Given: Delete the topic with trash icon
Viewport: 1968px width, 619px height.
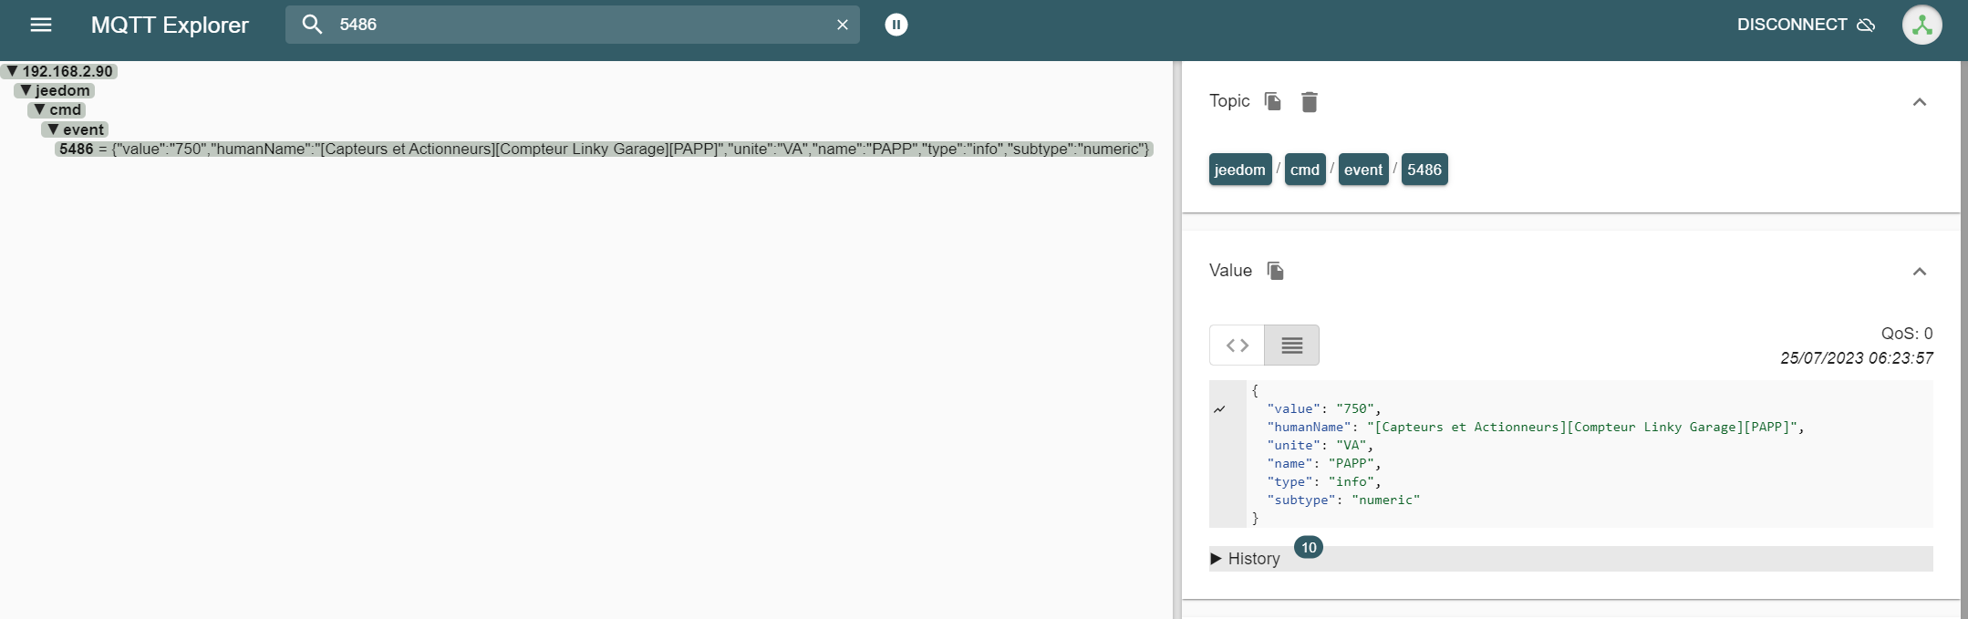Looking at the screenshot, I should 1310,101.
